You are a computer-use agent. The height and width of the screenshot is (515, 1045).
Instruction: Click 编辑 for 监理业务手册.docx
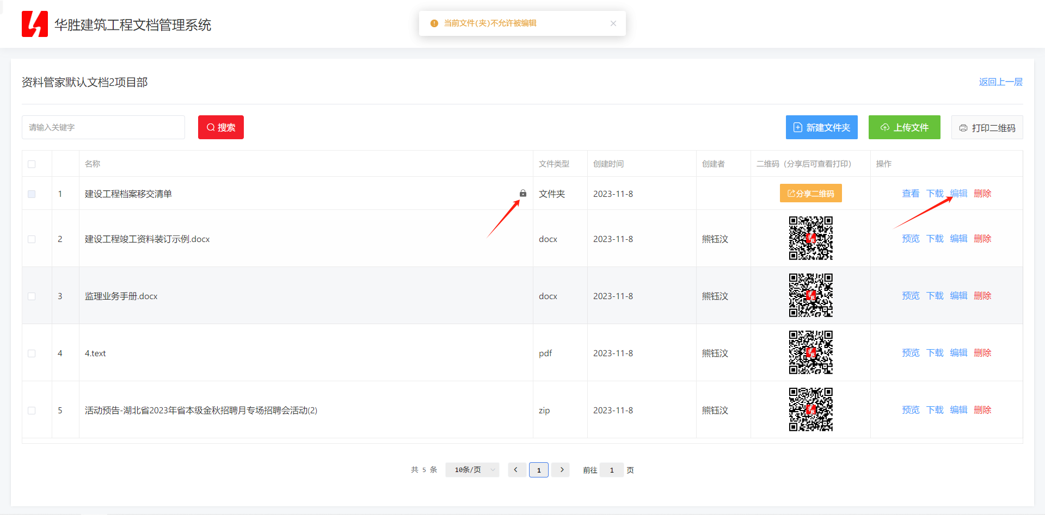(x=959, y=296)
